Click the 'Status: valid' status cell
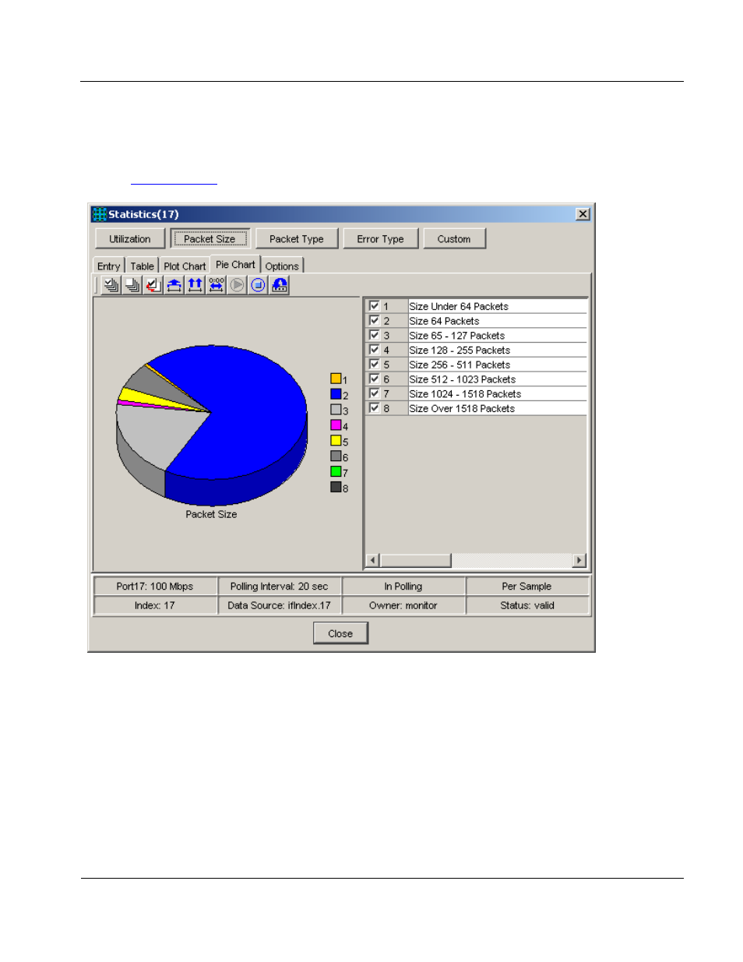The image size is (743, 962). click(x=527, y=605)
